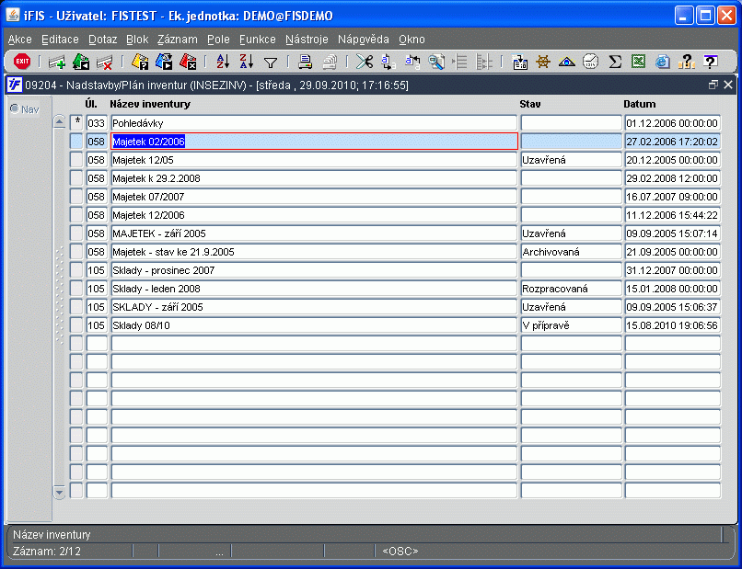
Task: Click the question mark over boxes help icon
Action: (x=686, y=62)
